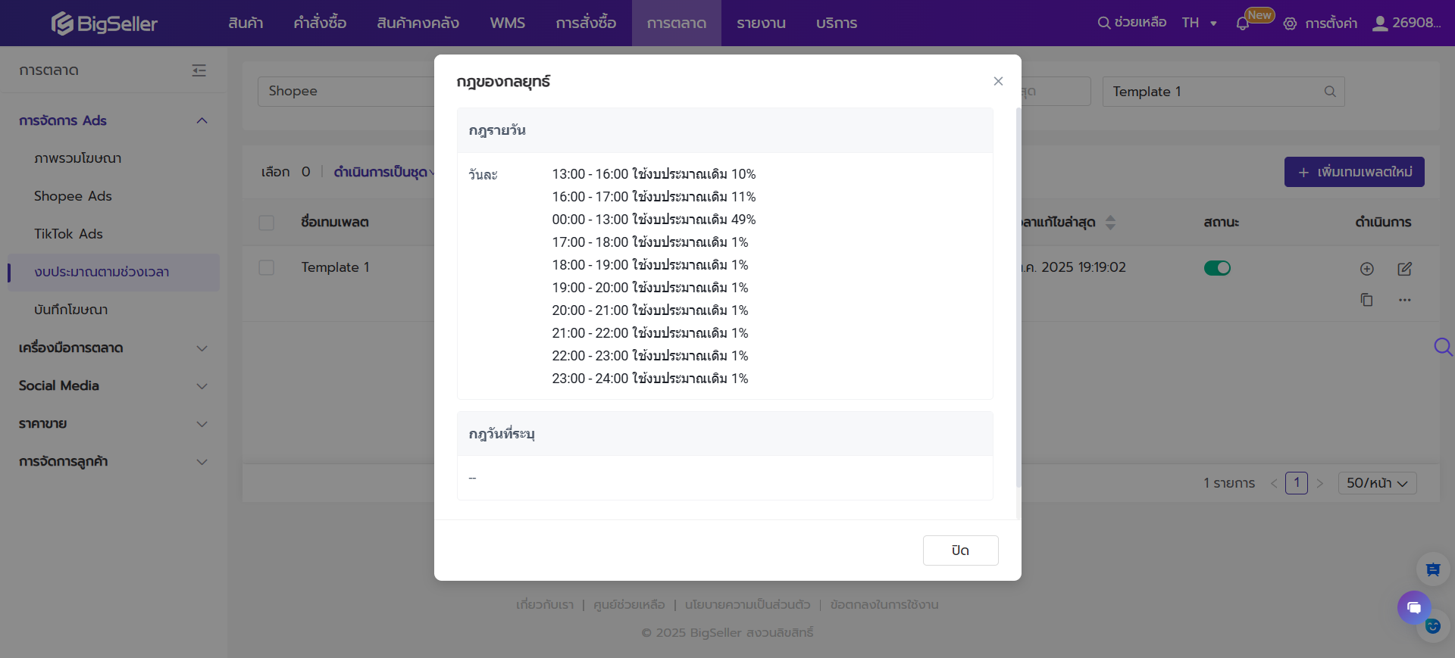Select Shopee Ads in sidebar
This screenshot has width=1455, height=658.
coord(73,197)
